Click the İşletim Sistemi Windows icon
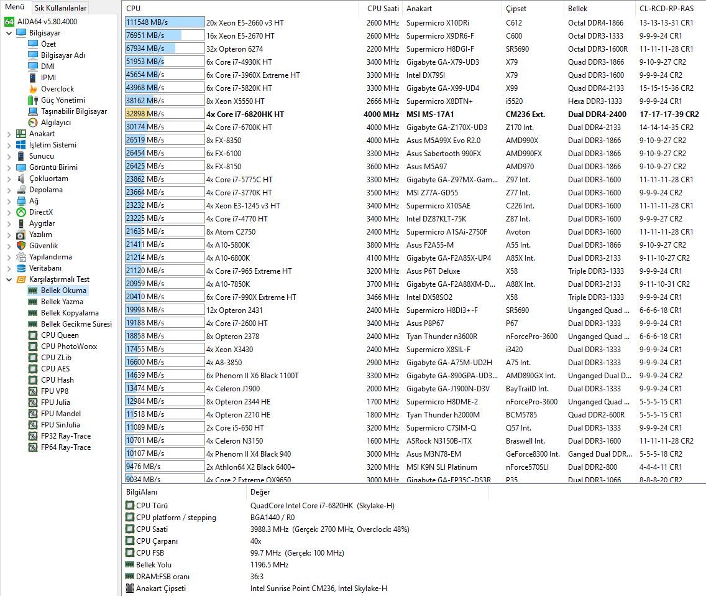This screenshot has height=596, width=706. [x=21, y=145]
